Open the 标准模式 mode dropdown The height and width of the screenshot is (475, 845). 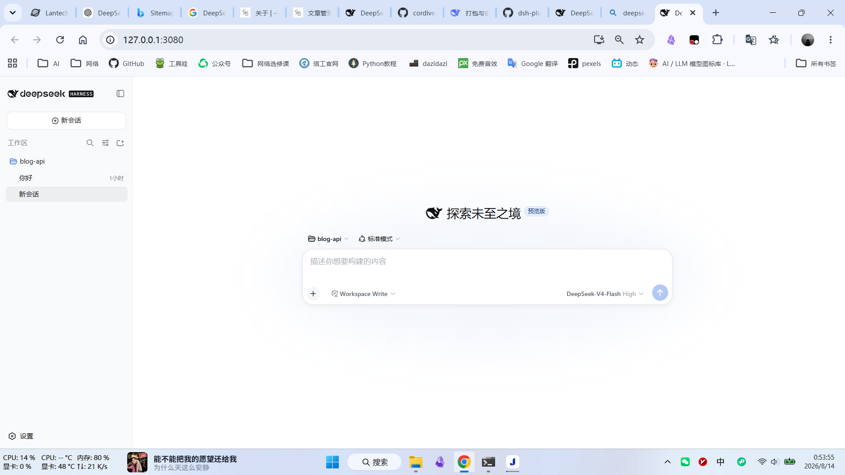379,239
